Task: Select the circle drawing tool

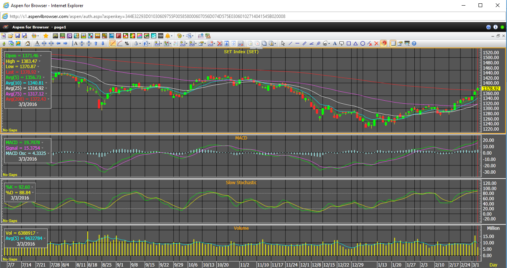Action: pyautogui.click(x=363, y=43)
